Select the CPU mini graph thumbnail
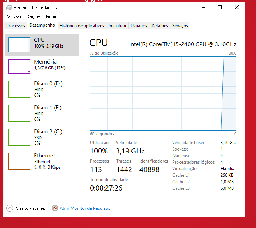 pyautogui.click(x=19, y=45)
